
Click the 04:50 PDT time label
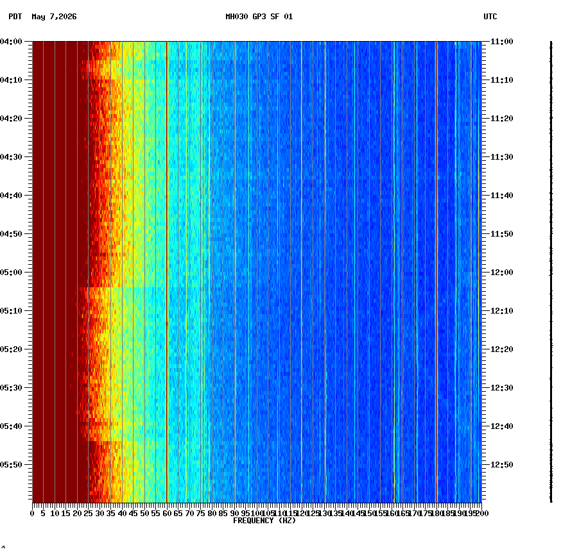[11, 234]
